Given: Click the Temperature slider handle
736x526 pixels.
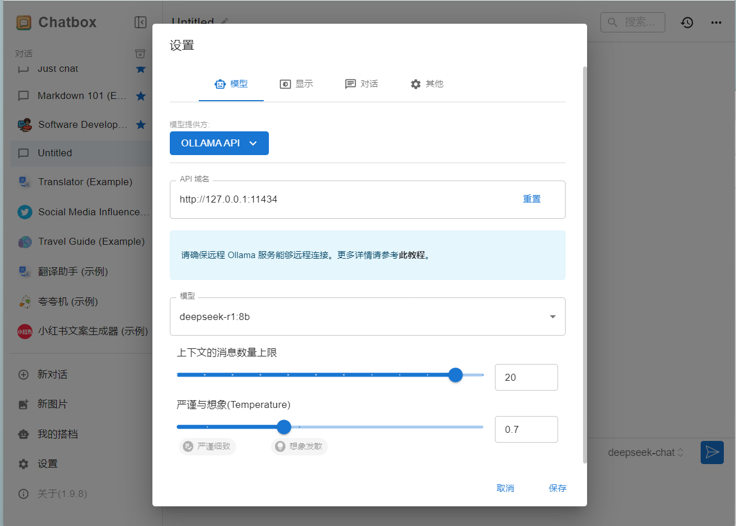Looking at the screenshot, I should pyautogui.click(x=284, y=427).
